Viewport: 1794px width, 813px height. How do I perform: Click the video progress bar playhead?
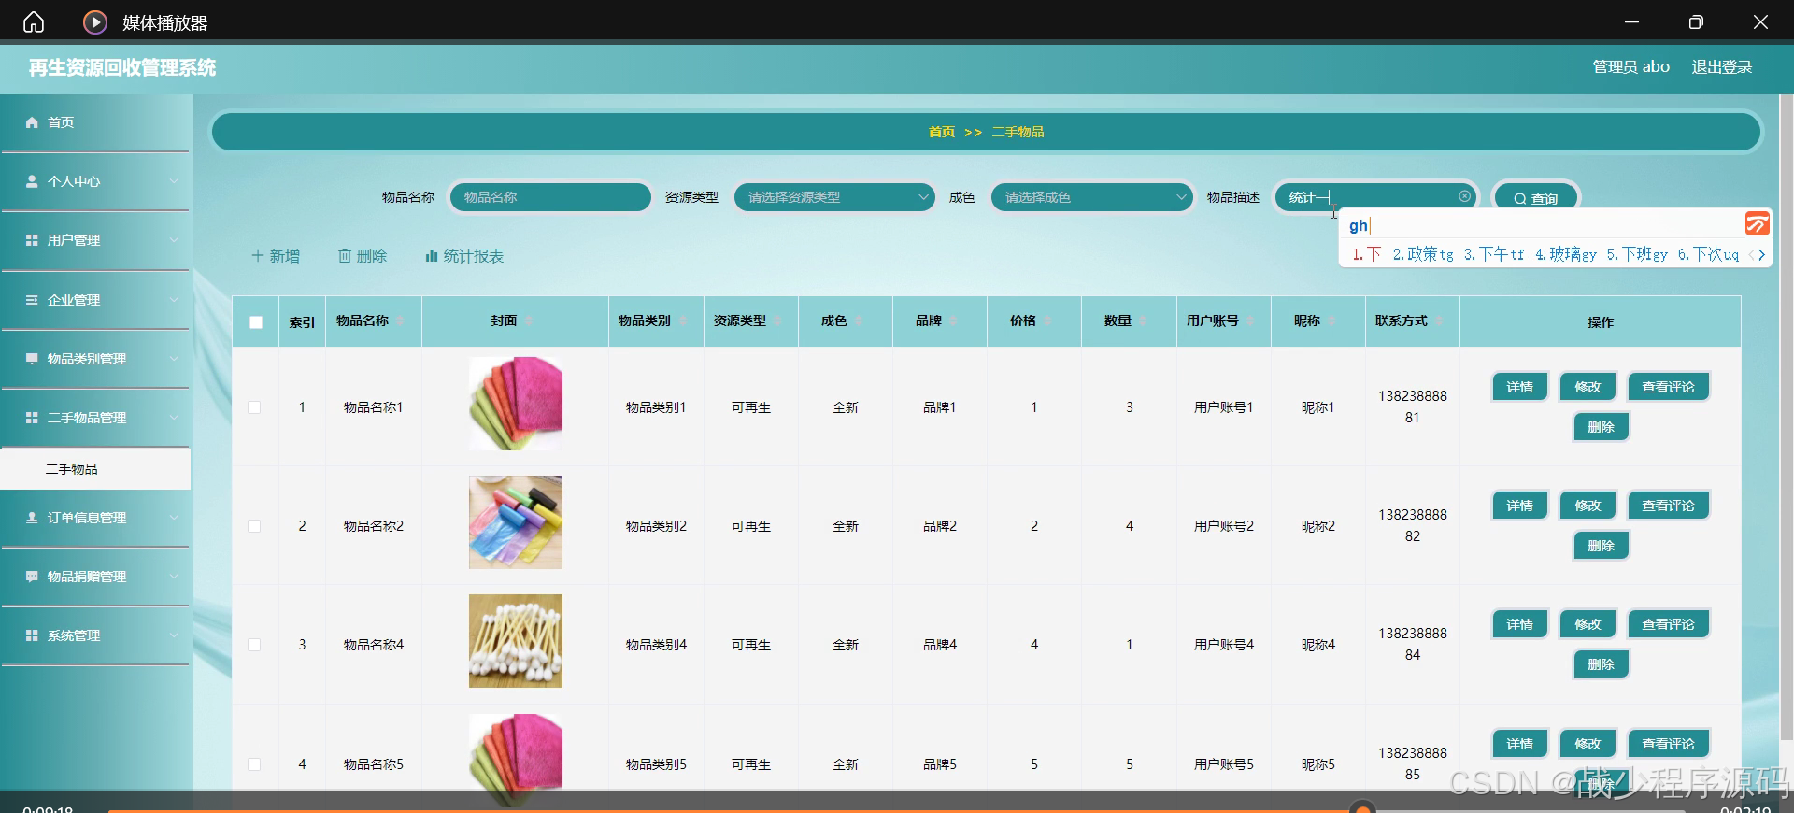[x=1363, y=808]
